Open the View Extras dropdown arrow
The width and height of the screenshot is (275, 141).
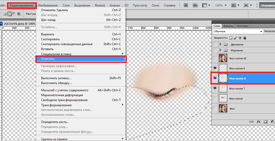(x=209, y=5)
